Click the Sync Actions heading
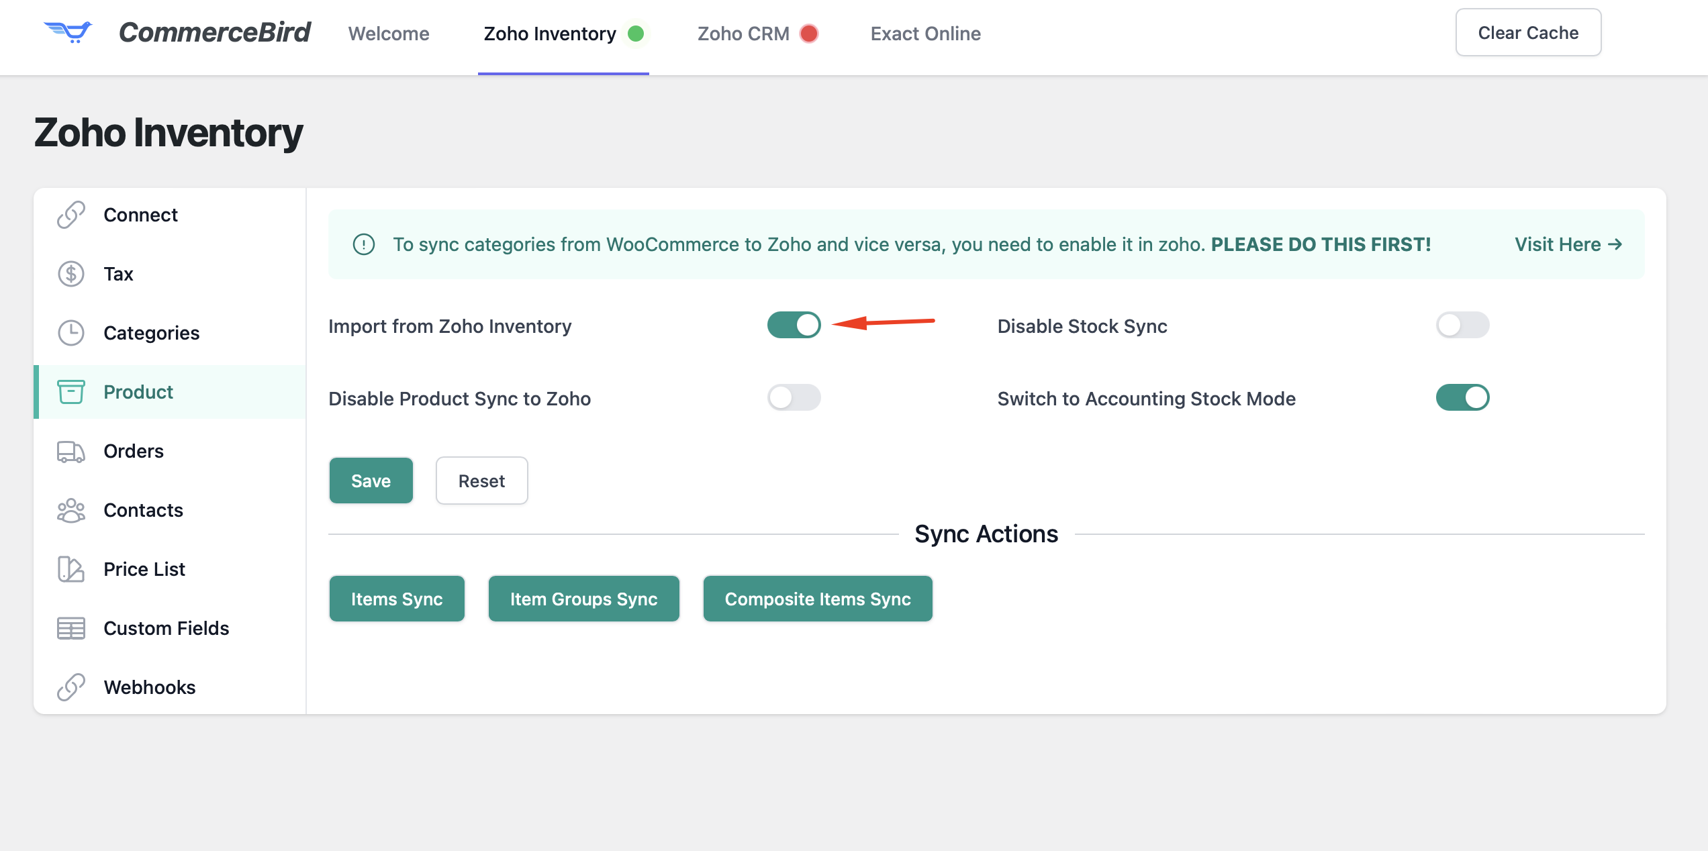 986,534
